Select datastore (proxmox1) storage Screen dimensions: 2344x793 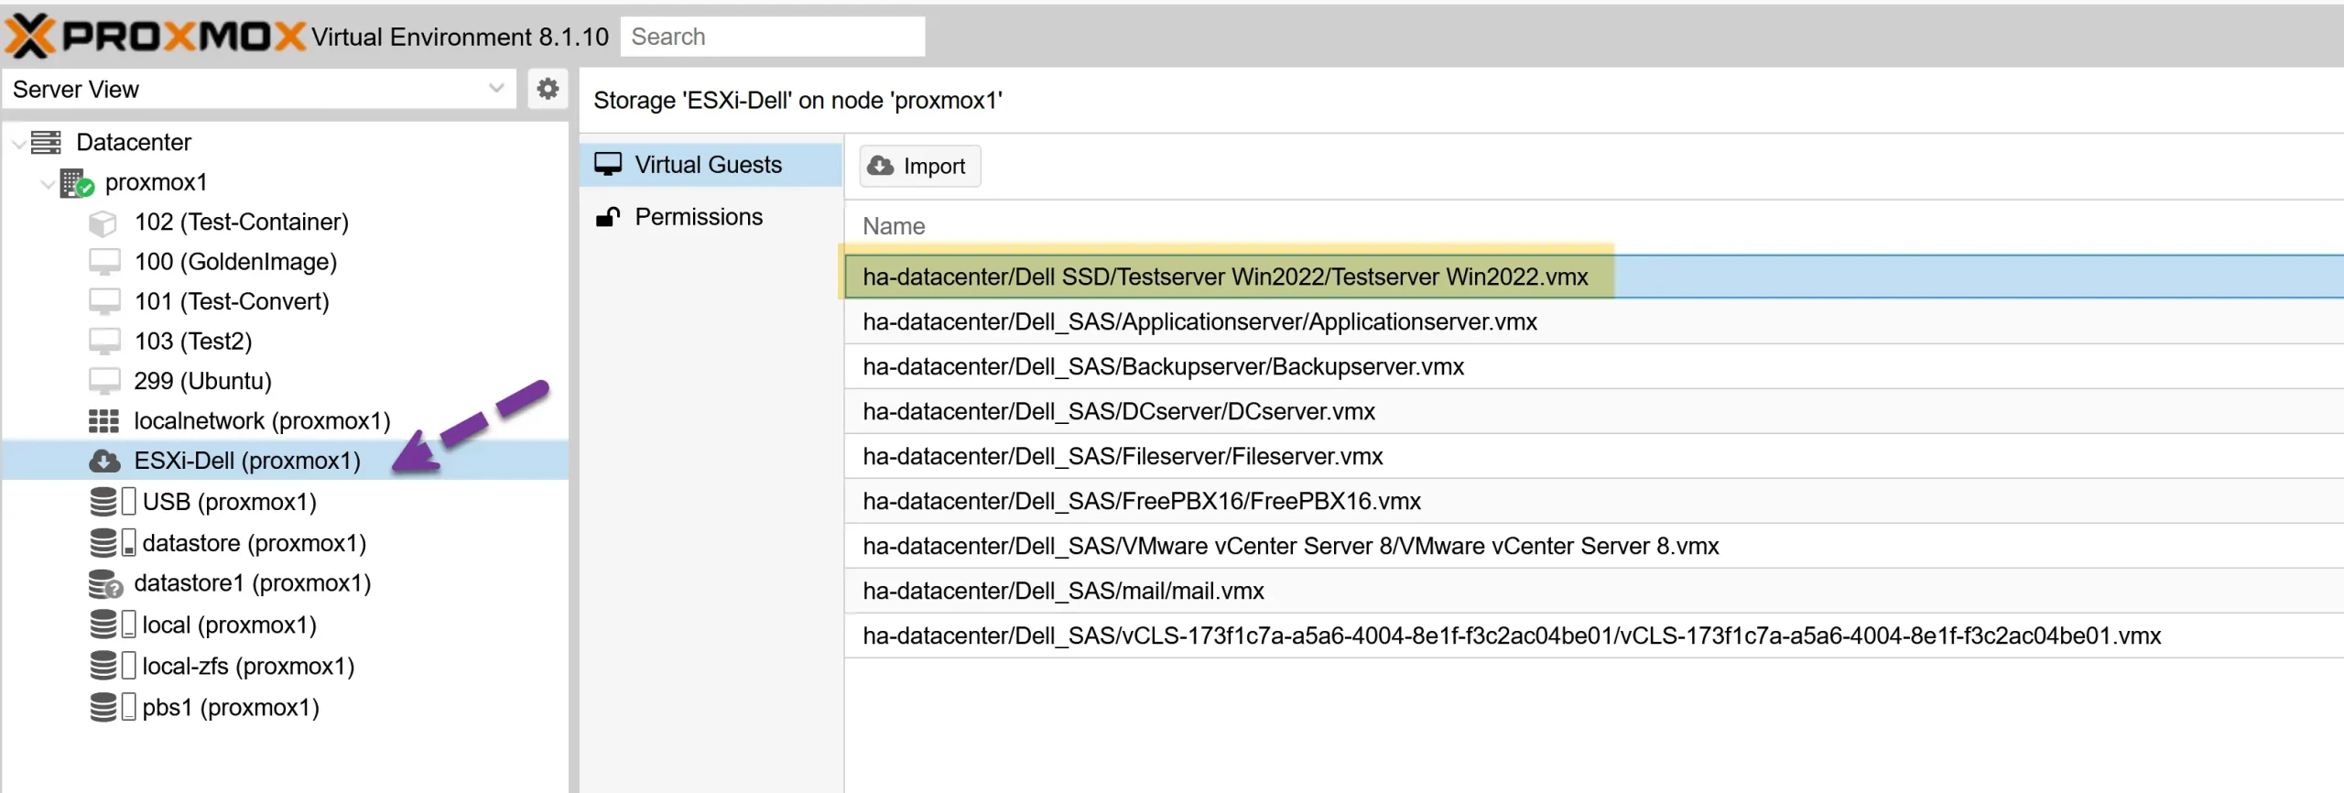coord(255,543)
